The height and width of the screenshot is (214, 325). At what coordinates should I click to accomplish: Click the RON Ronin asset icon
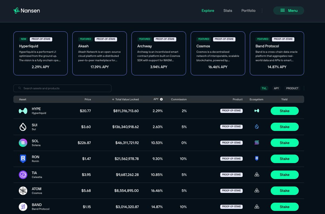(x=23, y=159)
